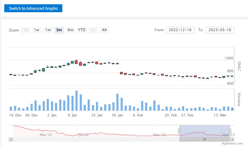
Task: Click the tallest volume bar near 9 Jan
Action: [76, 100]
